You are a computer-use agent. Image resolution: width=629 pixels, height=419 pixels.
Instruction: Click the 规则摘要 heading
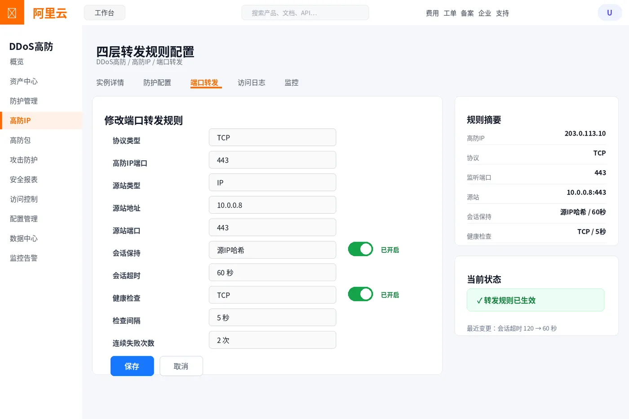tap(484, 120)
